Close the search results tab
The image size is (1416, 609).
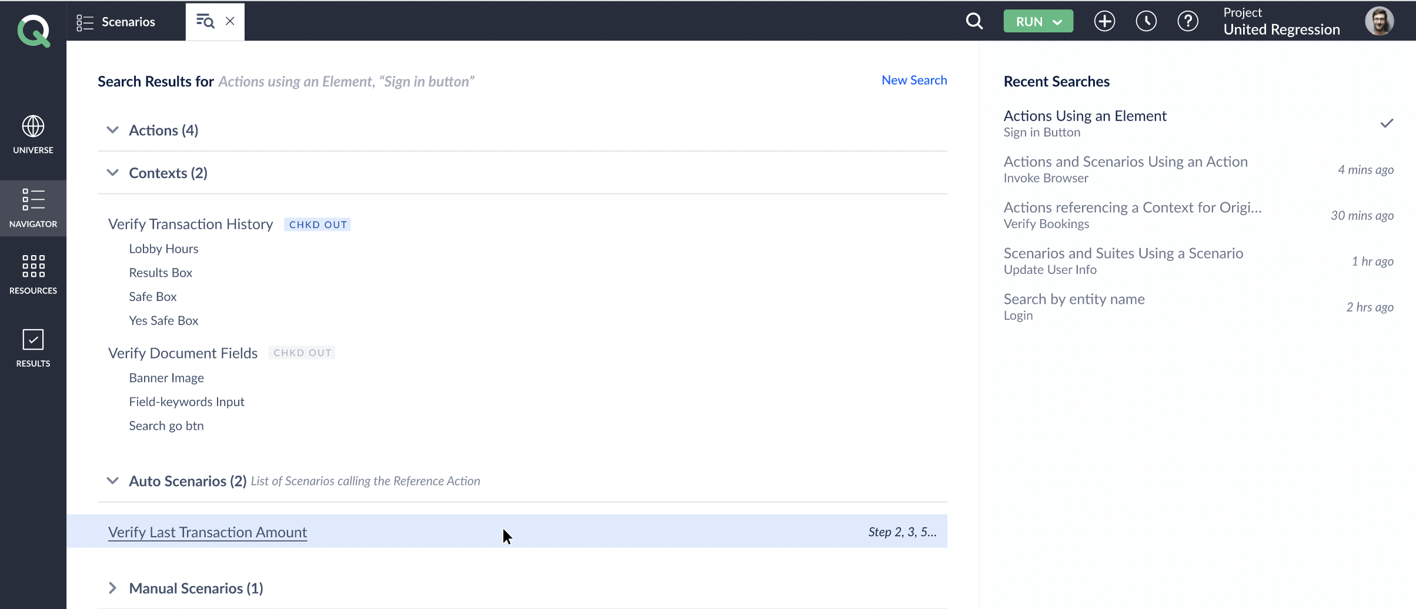231,21
